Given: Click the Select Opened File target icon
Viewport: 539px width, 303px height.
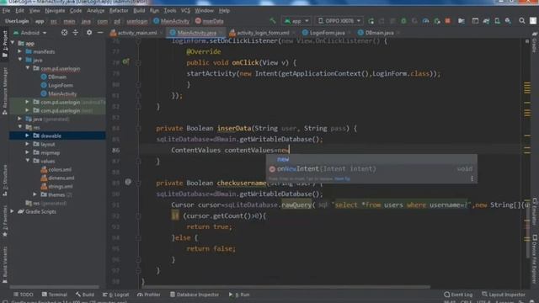Looking at the screenshot, I should tap(64, 33).
